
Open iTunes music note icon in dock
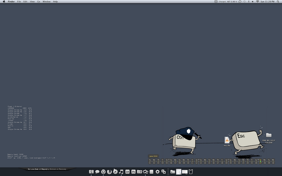pyautogui.click(x=121, y=172)
